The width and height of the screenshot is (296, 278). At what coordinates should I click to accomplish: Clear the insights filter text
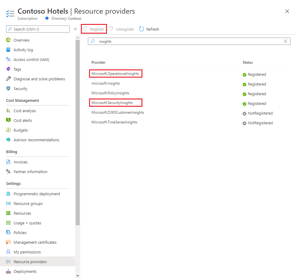(285, 41)
